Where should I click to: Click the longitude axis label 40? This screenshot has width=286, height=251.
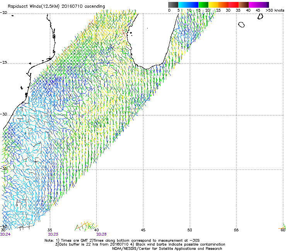click(97, 230)
